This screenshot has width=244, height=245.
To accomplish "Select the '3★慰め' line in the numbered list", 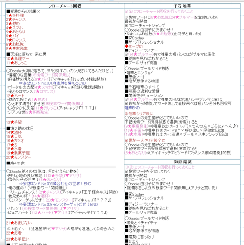I will tap(13, 24).
